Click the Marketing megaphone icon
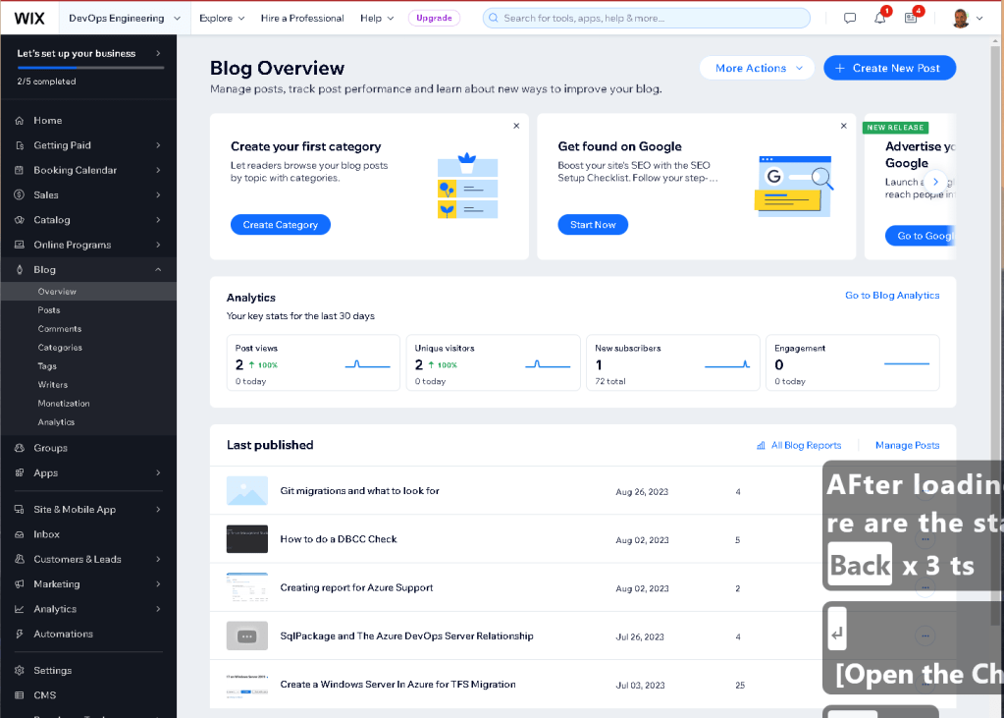 (20, 584)
